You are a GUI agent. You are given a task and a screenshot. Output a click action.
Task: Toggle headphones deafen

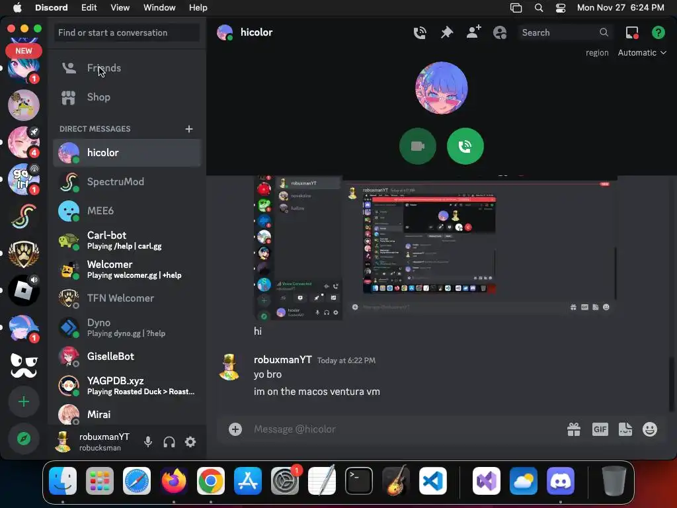tap(169, 442)
